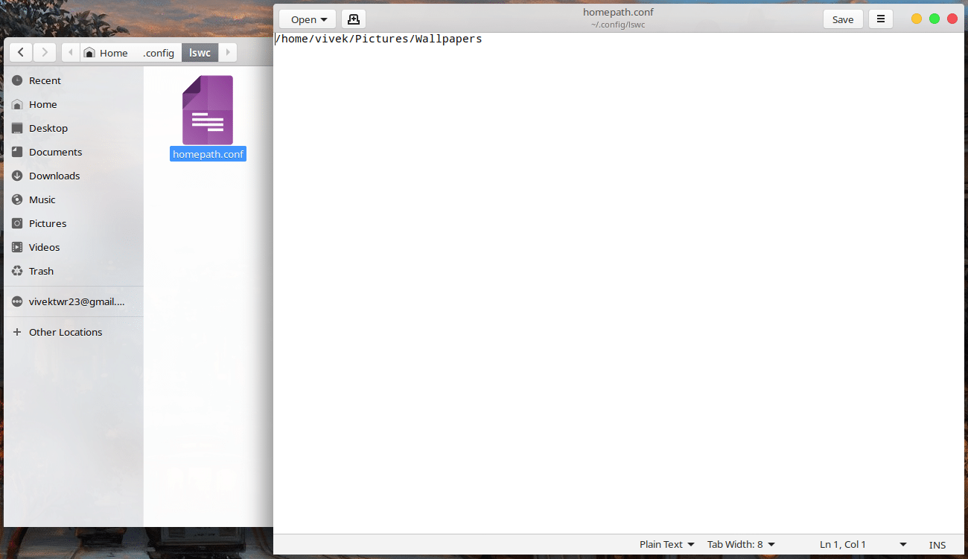Open the editor hamburger menu
Image resolution: width=968 pixels, height=559 pixels.
coord(881,19)
